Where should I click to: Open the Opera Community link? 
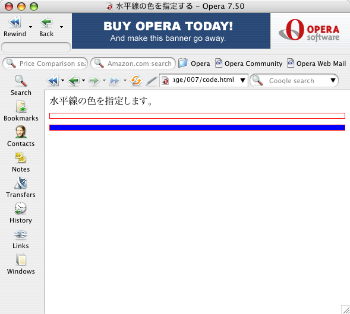(x=249, y=64)
